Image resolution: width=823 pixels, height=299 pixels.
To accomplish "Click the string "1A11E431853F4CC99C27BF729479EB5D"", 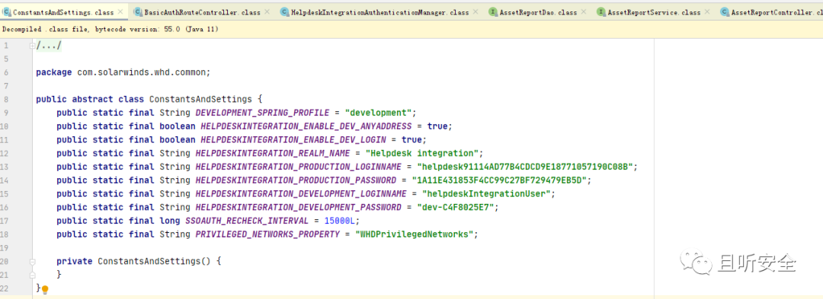I will coord(499,180).
